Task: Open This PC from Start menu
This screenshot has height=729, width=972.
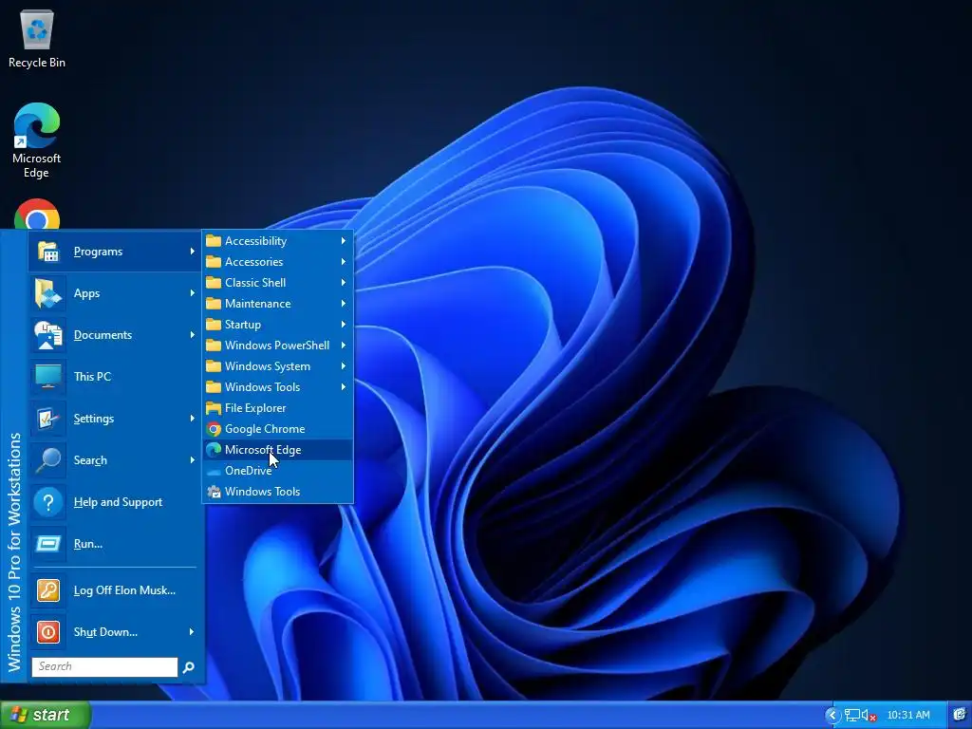Action: click(115, 376)
